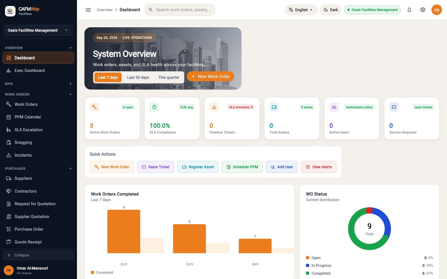Viewport: 447px width, 279px height.
Task: Click the search work orders field
Action: (x=180, y=10)
